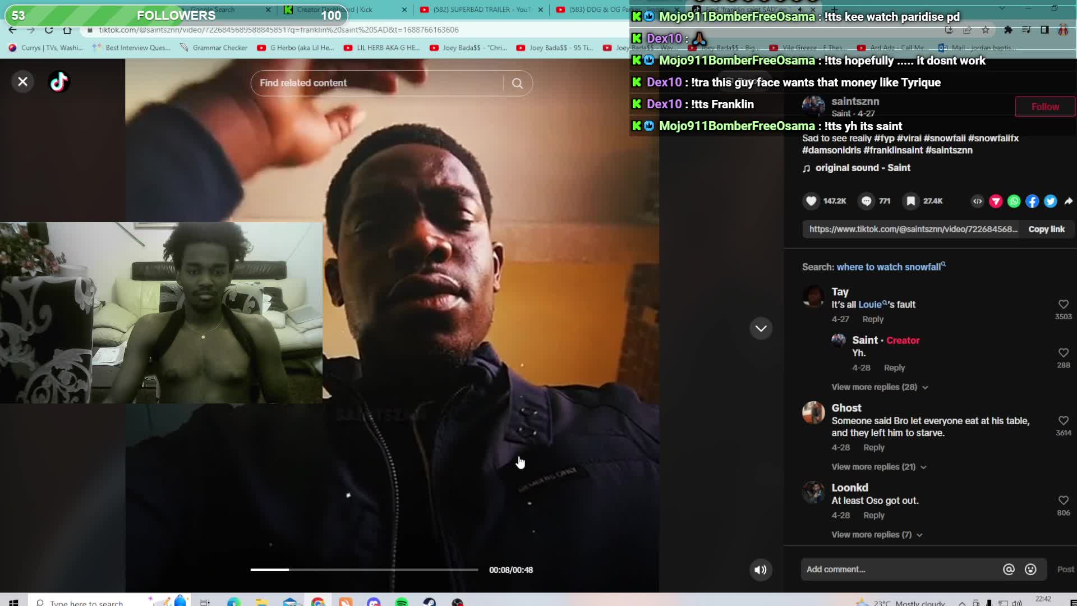
Task: Share video to Twitter
Action: [x=1050, y=201]
